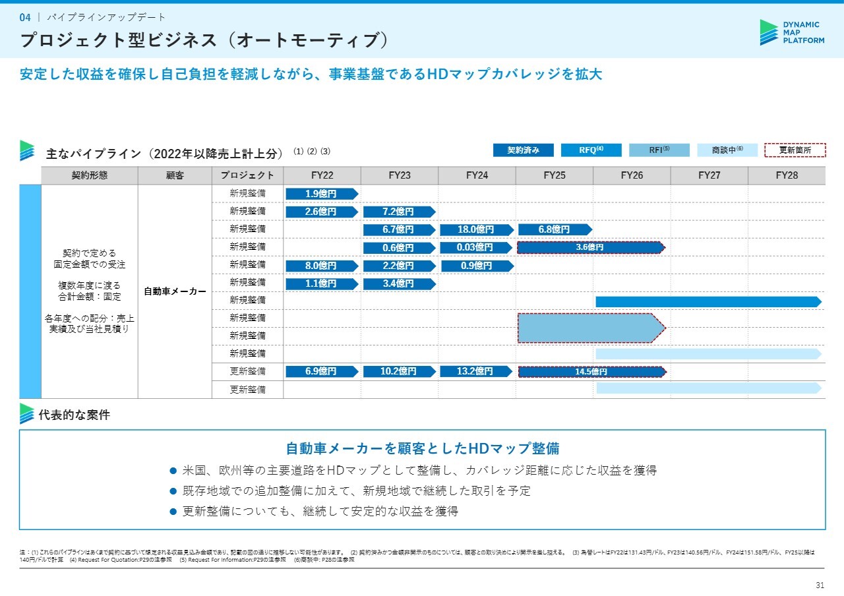Image resolution: width=844 pixels, height=596 pixels.
Task: Select the 1.1億円 bar
Action: [x=322, y=283]
